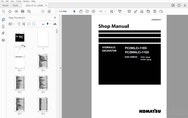188x118 pixels.
Task: Open the Help menu
Action: click(33, 1)
